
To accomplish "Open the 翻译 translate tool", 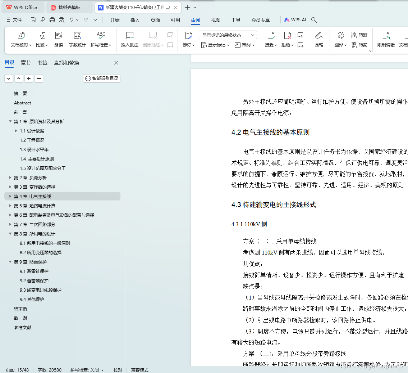I will click(x=341, y=39).
